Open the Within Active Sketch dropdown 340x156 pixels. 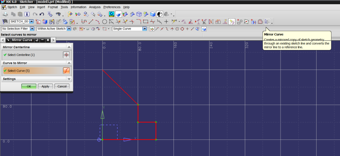coord(69,28)
